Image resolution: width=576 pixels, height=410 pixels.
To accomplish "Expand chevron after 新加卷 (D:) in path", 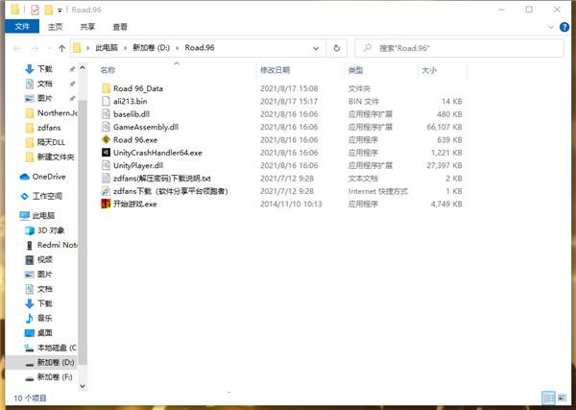I will 178,48.
